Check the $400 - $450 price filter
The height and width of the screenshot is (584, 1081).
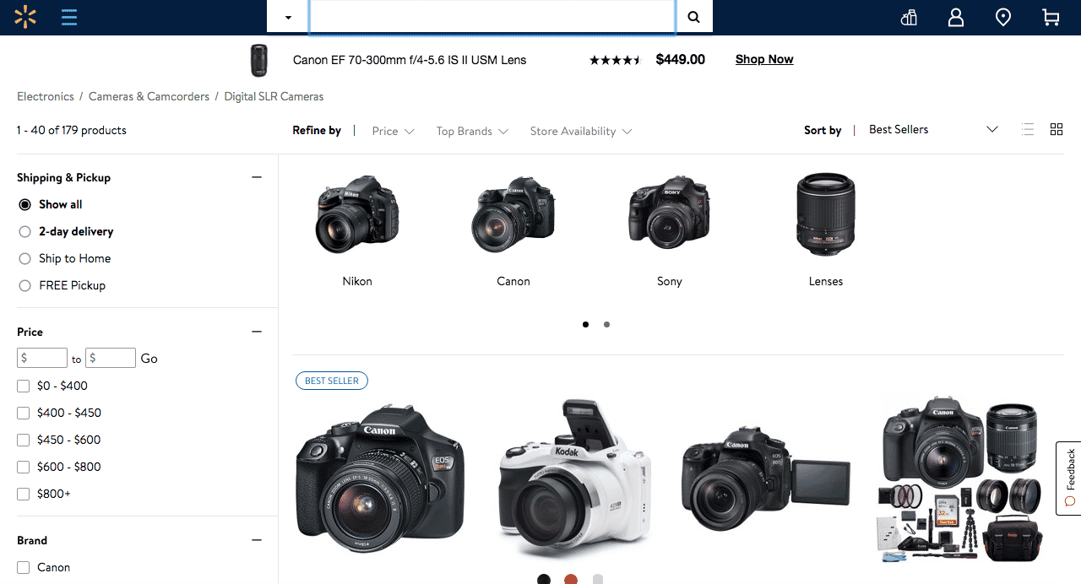tap(24, 413)
